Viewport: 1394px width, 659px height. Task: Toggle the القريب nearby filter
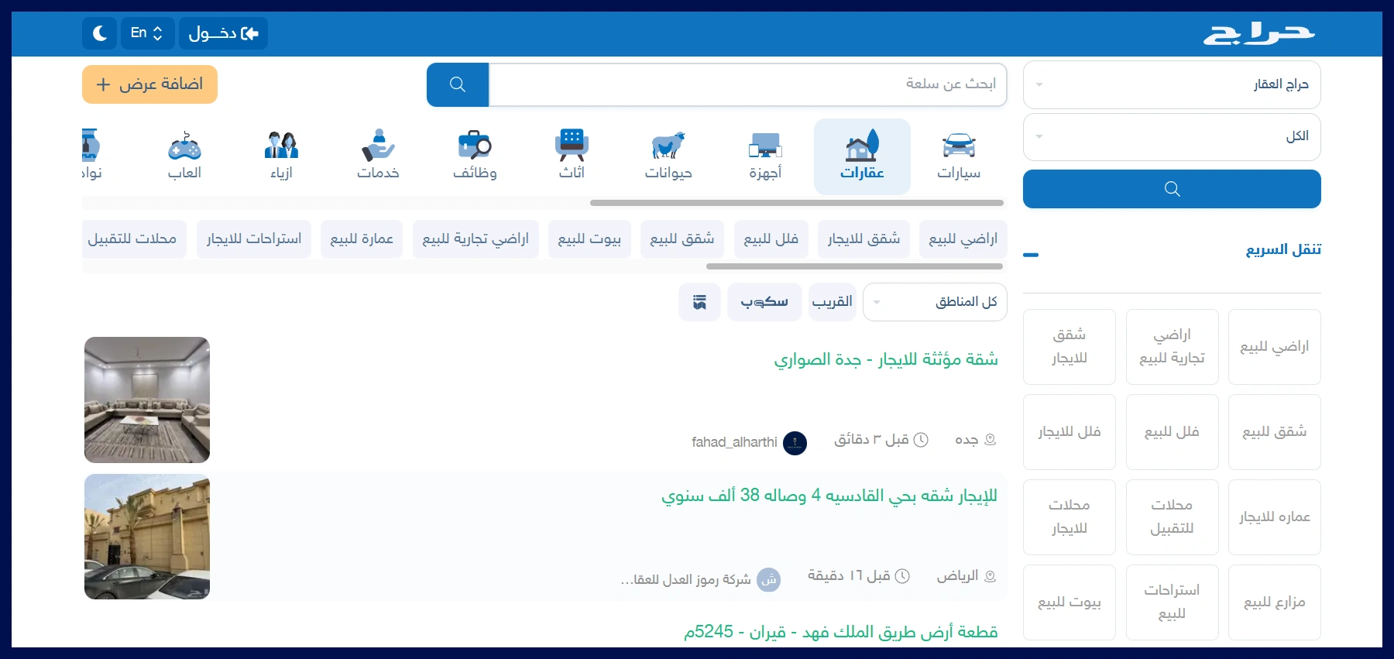click(832, 302)
